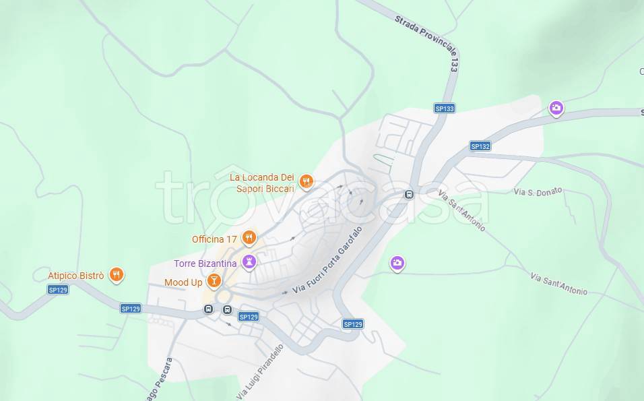Select the left bus stop icon on SP129
Viewport: 644px width, 401px height.
(209, 309)
